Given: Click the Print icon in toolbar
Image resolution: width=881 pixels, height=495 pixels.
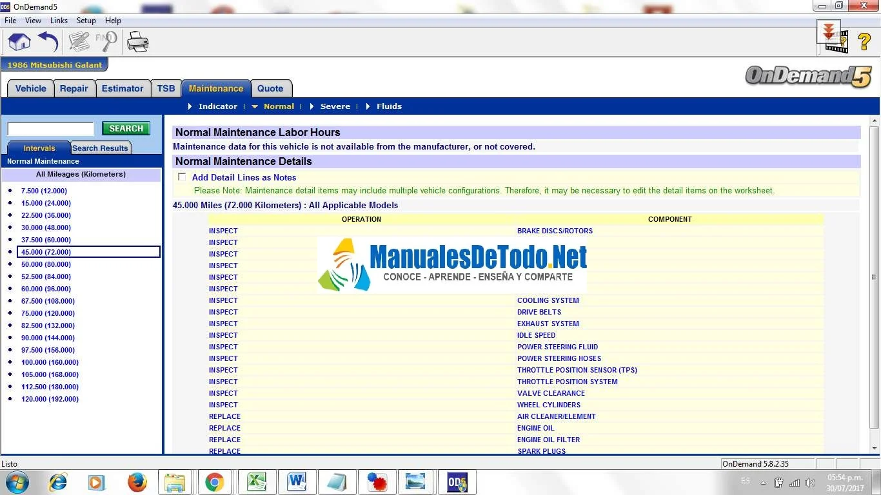Looking at the screenshot, I should pyautogui.click(x=138, y=43).
